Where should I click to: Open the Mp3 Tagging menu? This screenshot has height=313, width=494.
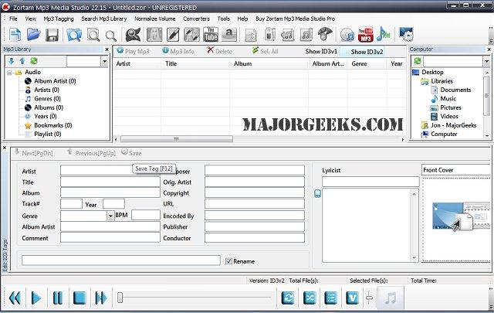click(59, 19)
